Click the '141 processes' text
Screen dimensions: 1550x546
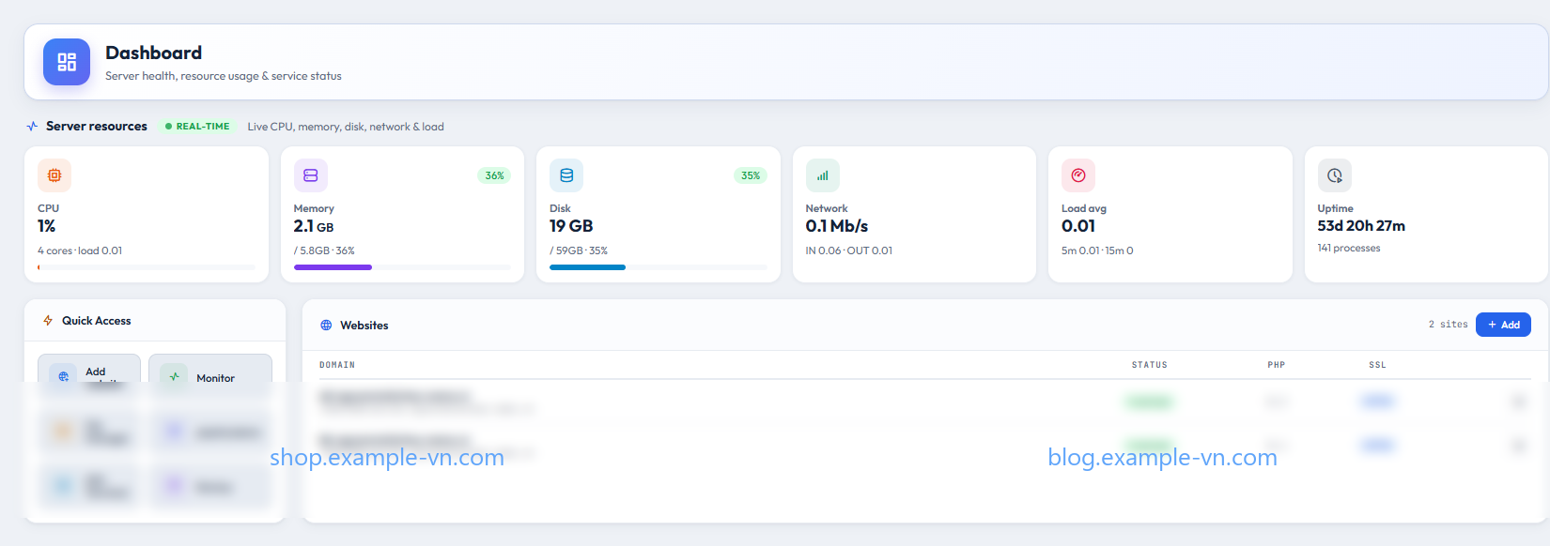pos(1349,248)
